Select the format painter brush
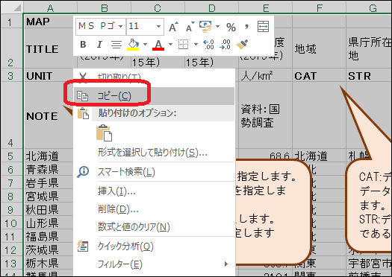392x277 pixels. click(x=242, y=45)
